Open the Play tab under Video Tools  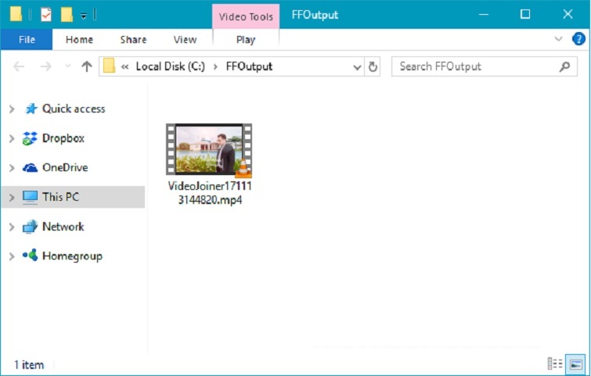(245, 40)
